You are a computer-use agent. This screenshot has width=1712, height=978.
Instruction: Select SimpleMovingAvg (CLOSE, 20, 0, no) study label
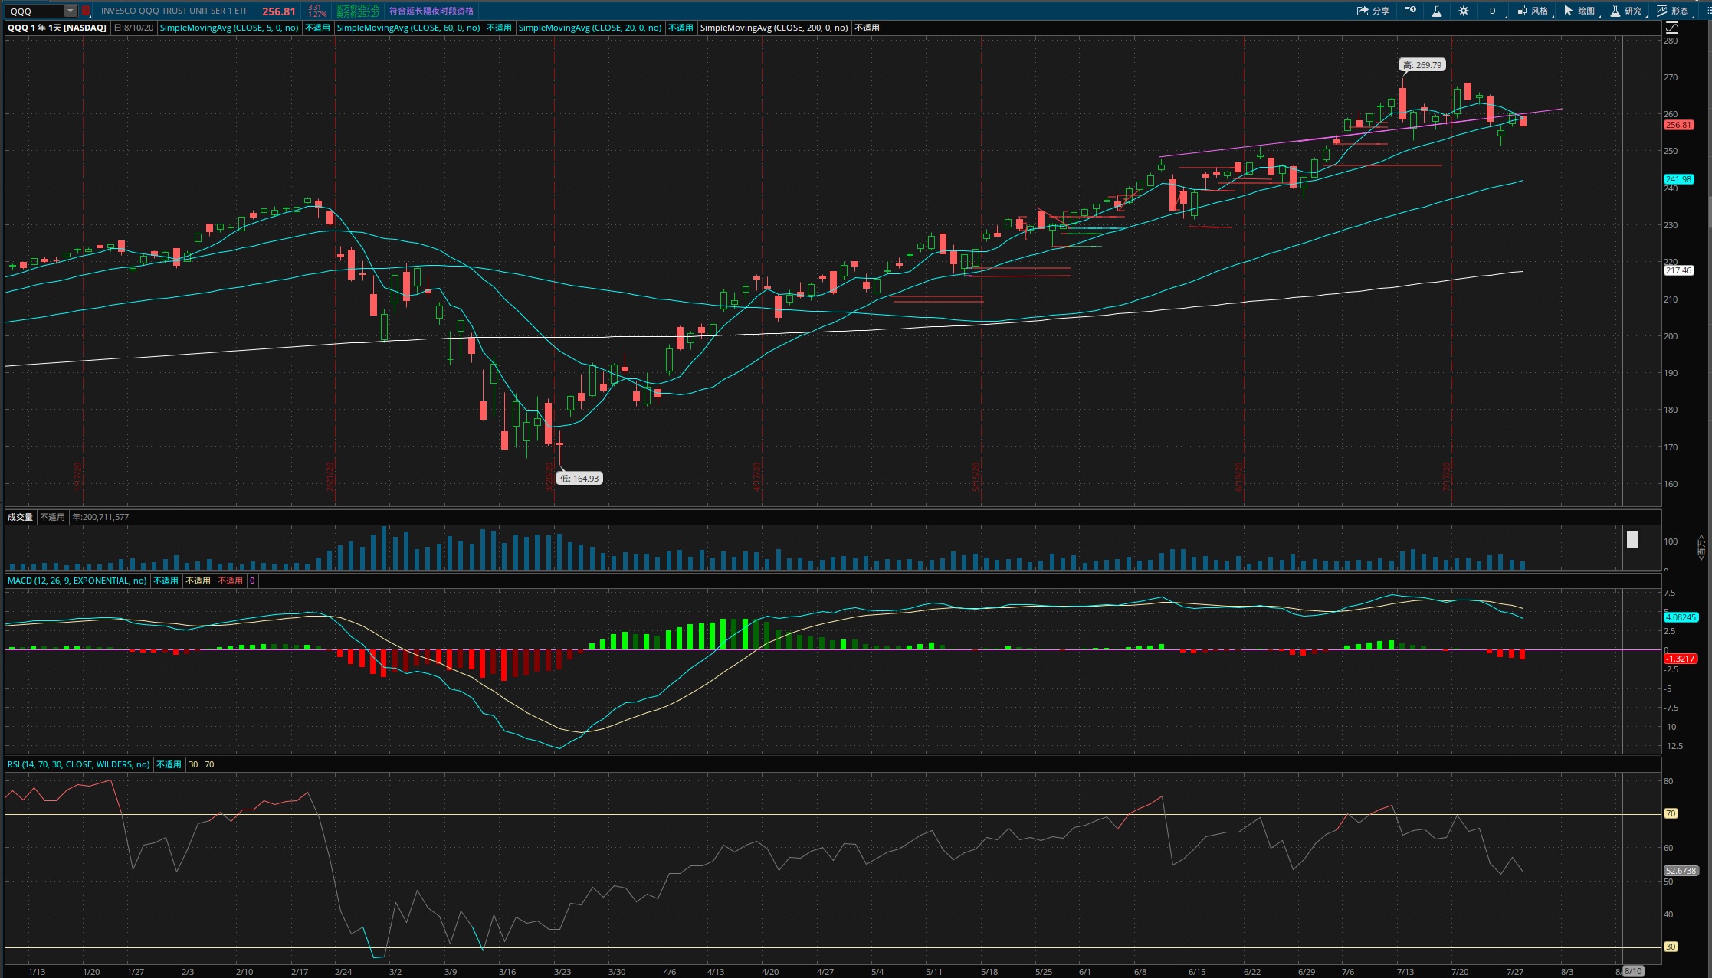(590, 28)
